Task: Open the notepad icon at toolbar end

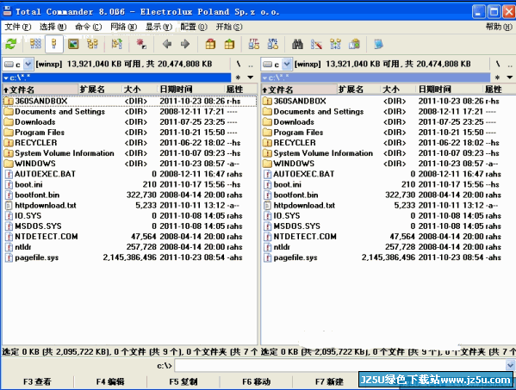Action: 378,44
